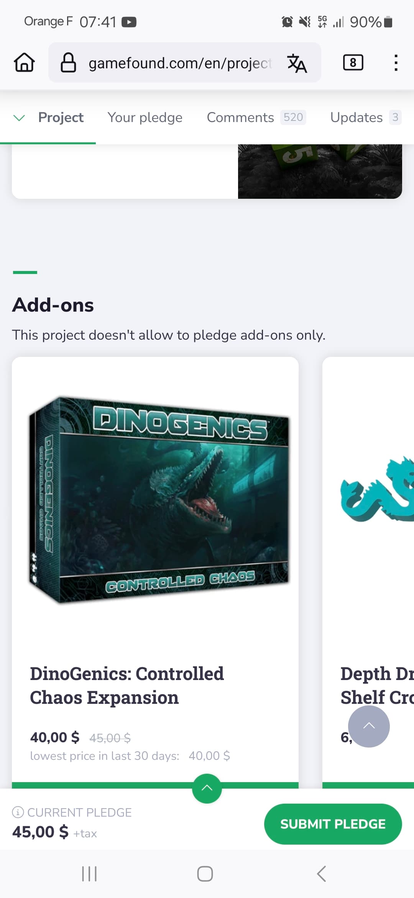Image resolution: width=414 pixels, height=898 pixels.
Task: Submit the pledge with green button
Action: tap(333, 824)
